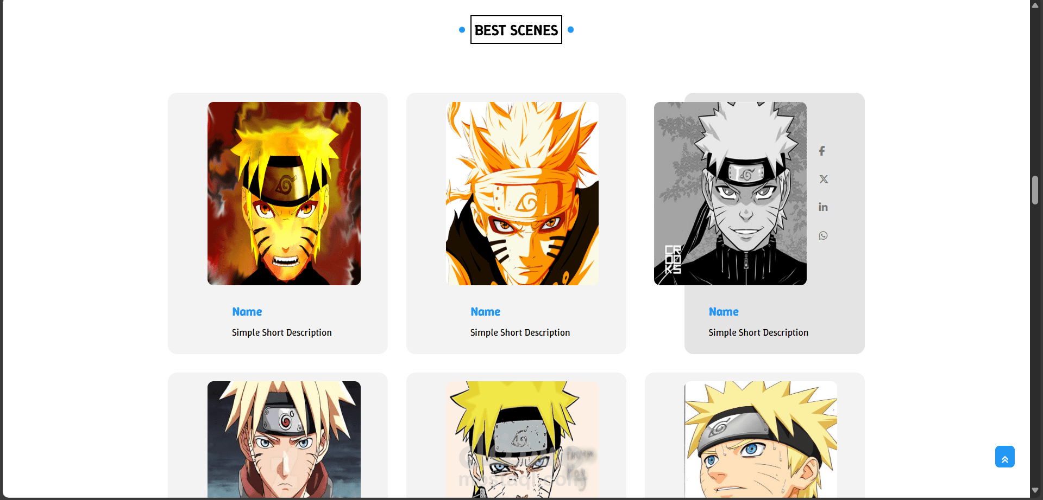The height and width of the screenshot is (500, 1043).
Task: Click description text in the third card
Action: 758,332
